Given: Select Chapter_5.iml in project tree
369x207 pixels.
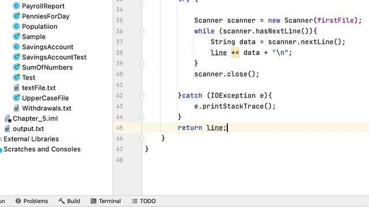Looking at the screenshot, I should point(35,118).
